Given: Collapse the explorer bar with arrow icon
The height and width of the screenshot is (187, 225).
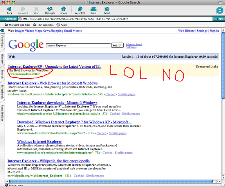Looking at the screenshot, I should coord(2,30).
